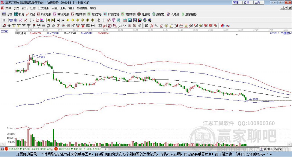Image resolution: width=292 pixels, height=157 pixels.
Task: Open the 公式选股 menu
Action: pyautogui.click(x=44, y=8)
